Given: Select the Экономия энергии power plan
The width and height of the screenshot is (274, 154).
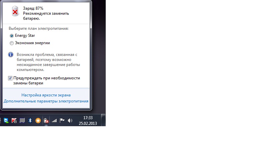Looking at the screenshot, I should point(12,43).
